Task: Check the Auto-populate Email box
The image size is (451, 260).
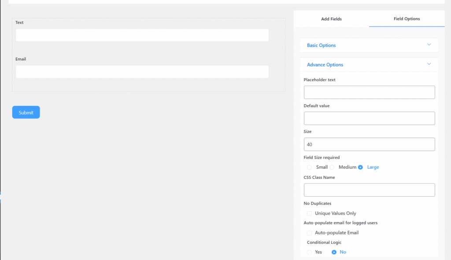Action: coord(310,233)
